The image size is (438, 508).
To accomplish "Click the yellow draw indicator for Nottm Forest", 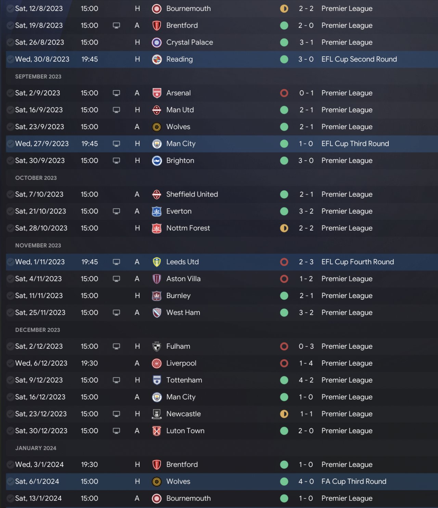I will click(x=284, y=228).
